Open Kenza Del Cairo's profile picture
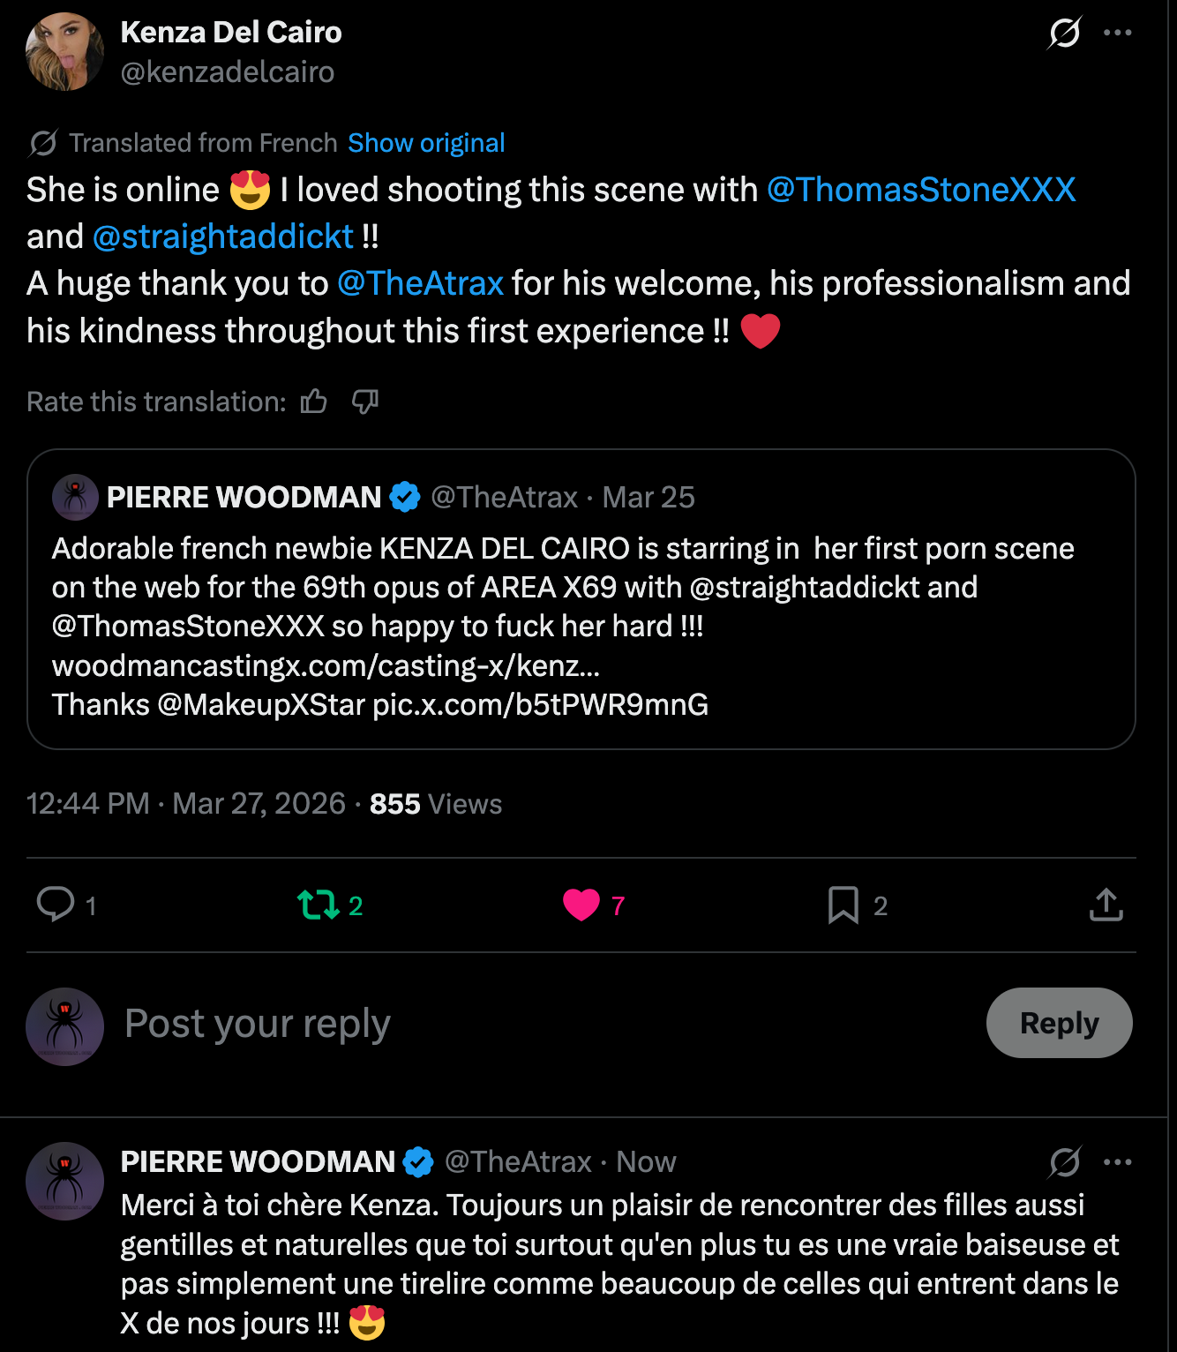Viewport: 1177px width, 1352px height. pyautogui.click(x=64, y=52)
